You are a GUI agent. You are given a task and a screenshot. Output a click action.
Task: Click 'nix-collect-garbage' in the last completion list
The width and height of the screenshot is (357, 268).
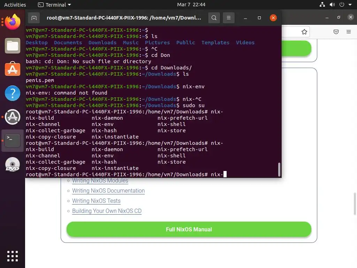[55, 162]
